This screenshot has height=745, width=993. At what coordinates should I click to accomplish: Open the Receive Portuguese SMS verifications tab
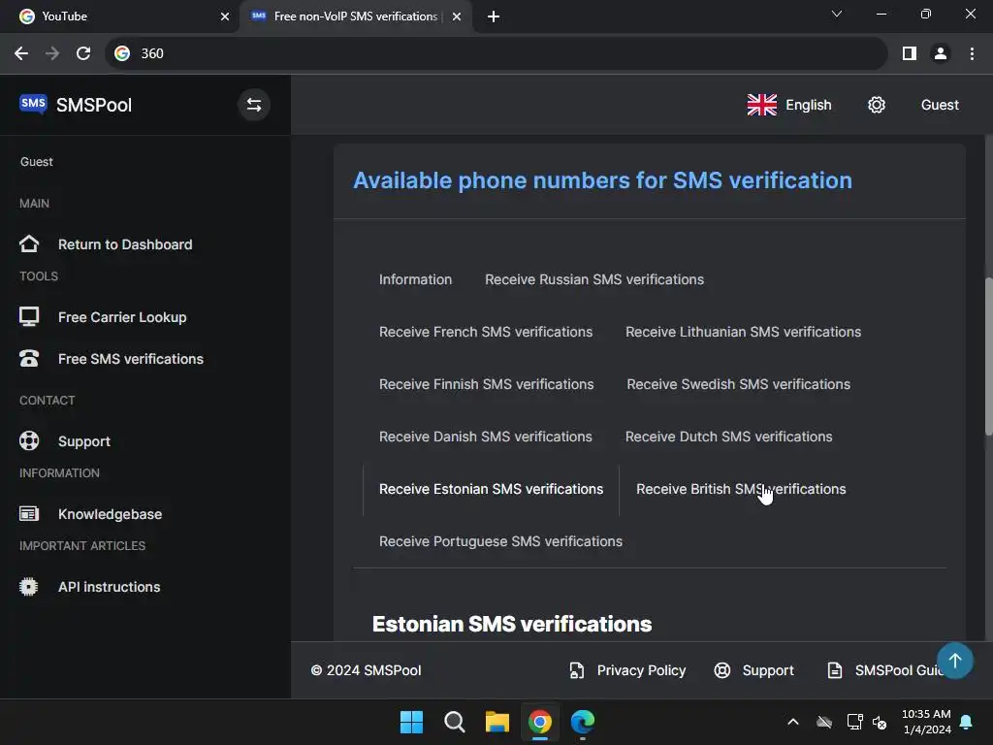point(500,541)
